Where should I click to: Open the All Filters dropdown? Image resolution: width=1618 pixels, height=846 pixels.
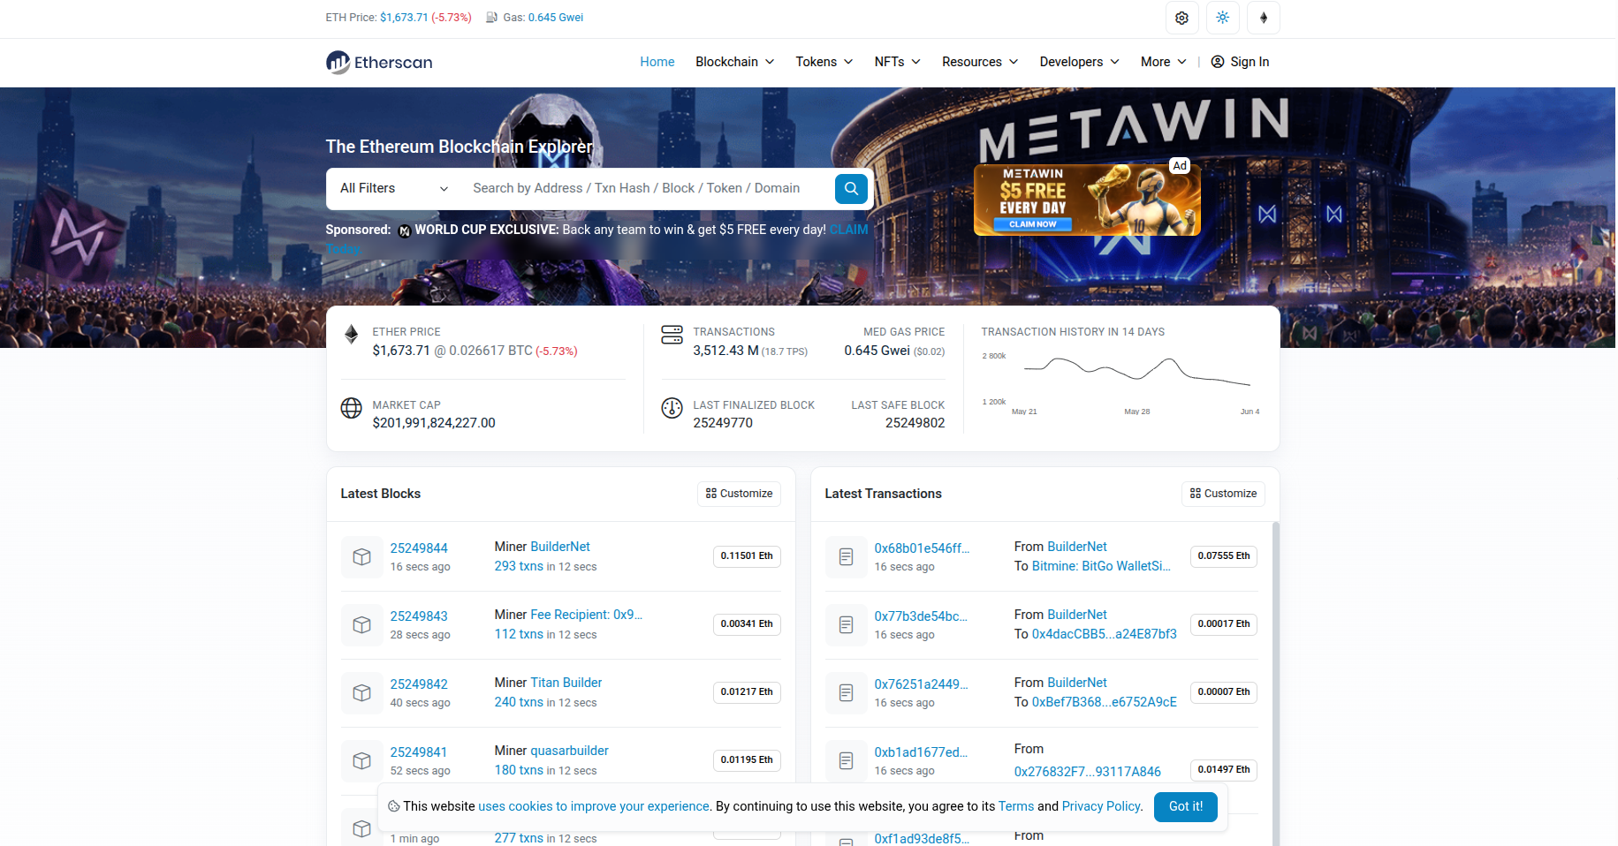point(394,188)
